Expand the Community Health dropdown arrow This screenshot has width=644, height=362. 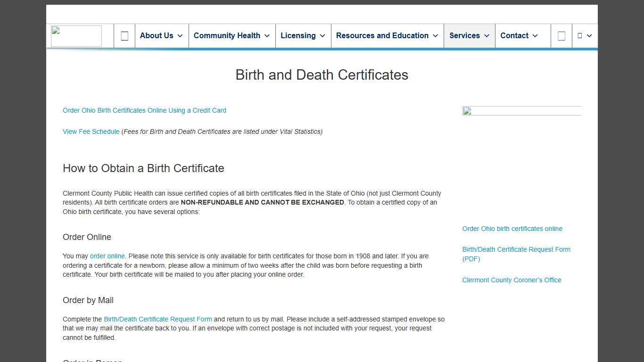point(267,36)
